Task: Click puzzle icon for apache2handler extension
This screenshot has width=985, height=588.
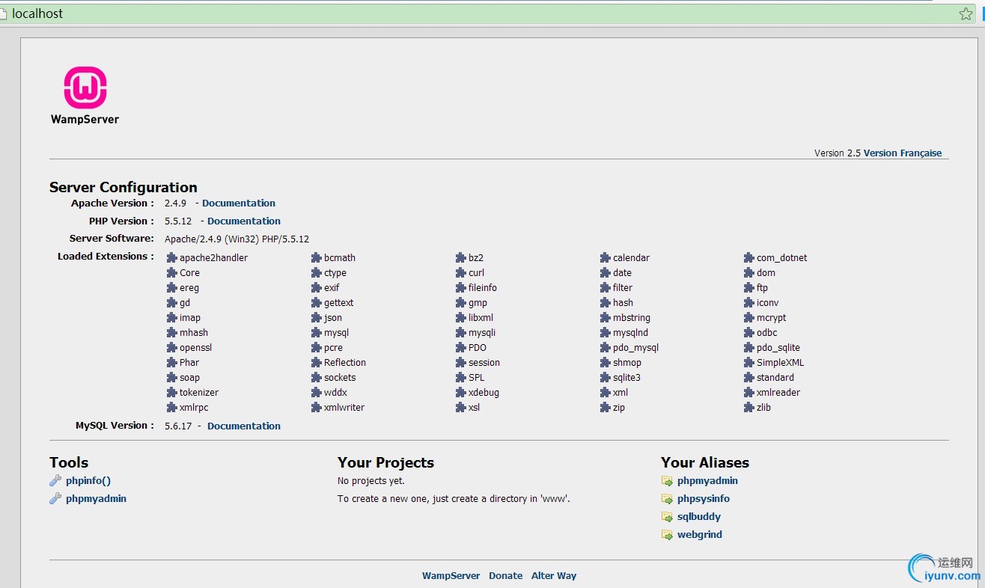Action: [172, 258]
